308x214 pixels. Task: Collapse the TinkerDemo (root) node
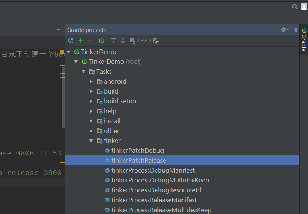click(x=76, y=62)
